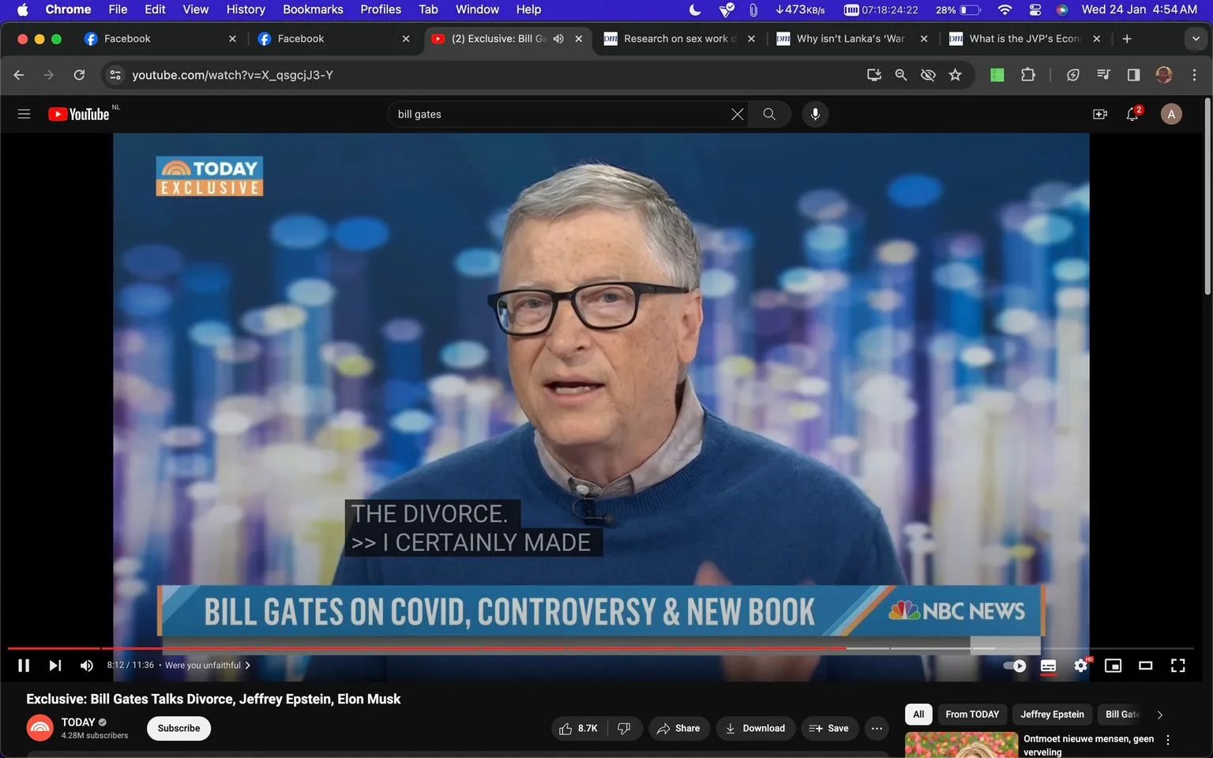
Task: Seek on the red video progress bar
Action: (426, 648)
